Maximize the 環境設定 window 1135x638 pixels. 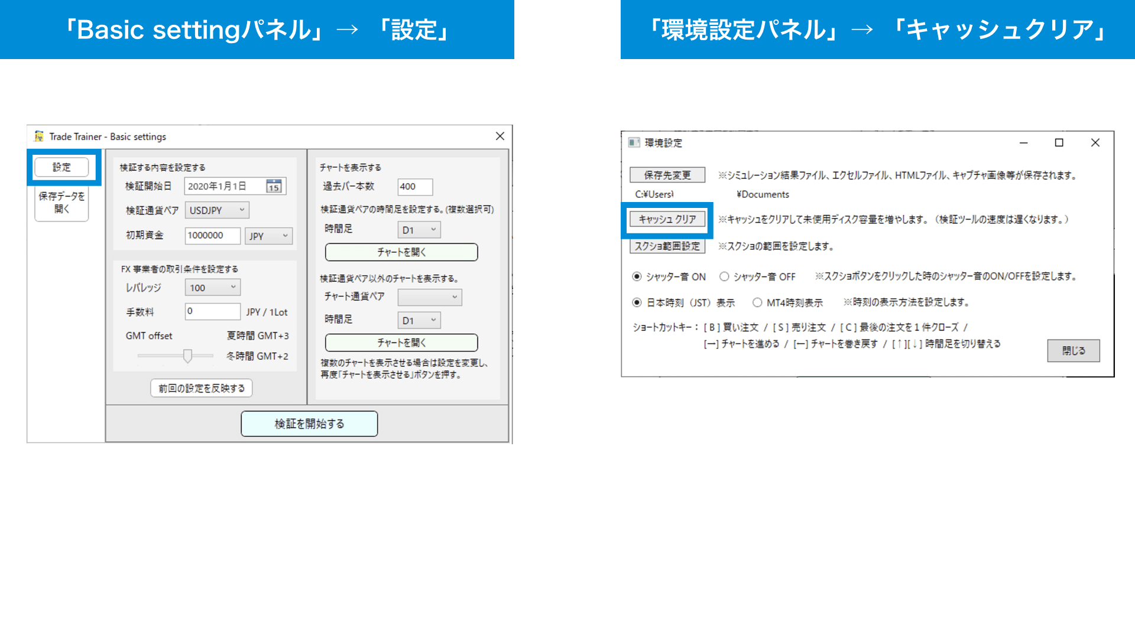coord(1059,143)
